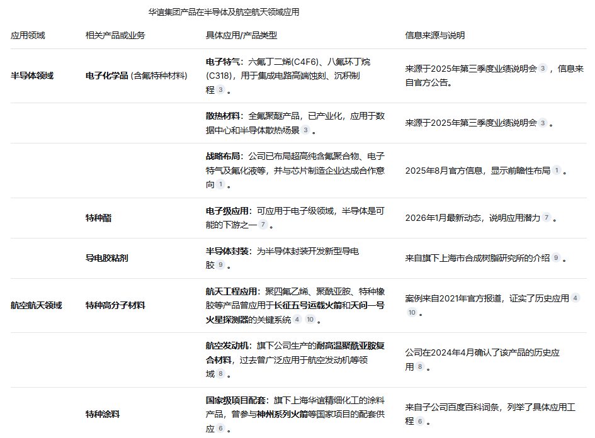Click the text 公司在2024年4月确认了该产品的历史应

[x=482, y=353]
